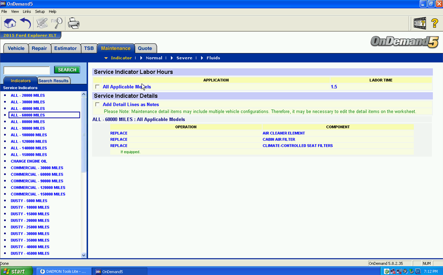This screenshot has width=443, height=275.
Task: Open the DAEMON Tools Lite taskbar button
Action: tap(63, 271)
